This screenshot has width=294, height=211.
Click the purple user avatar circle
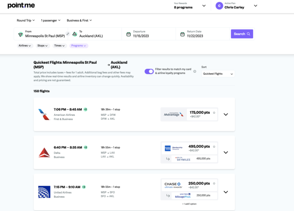point(219,5)
